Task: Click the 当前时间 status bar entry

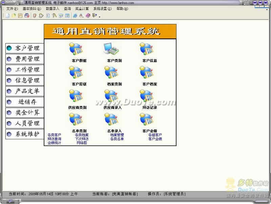Action: point(43,194)
